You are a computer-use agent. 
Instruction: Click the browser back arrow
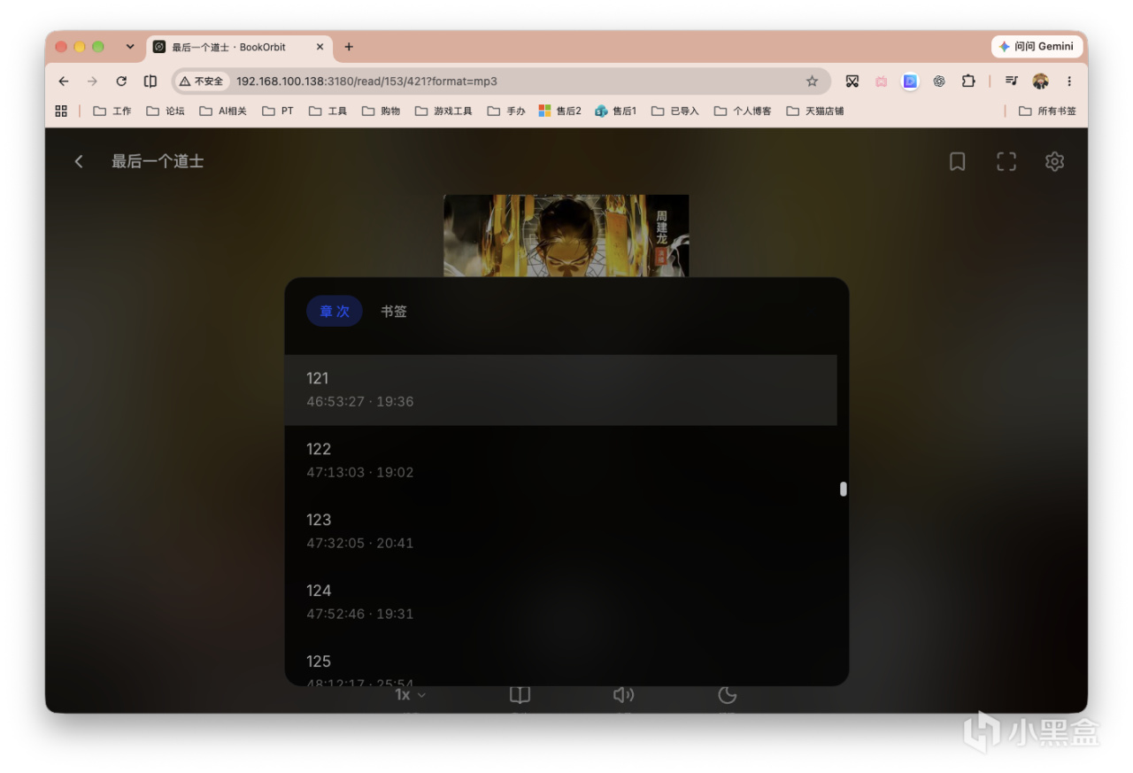(x=64, y=81)
